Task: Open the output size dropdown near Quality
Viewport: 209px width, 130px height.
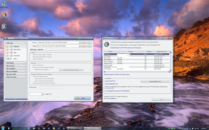Action: click(42, 94)
